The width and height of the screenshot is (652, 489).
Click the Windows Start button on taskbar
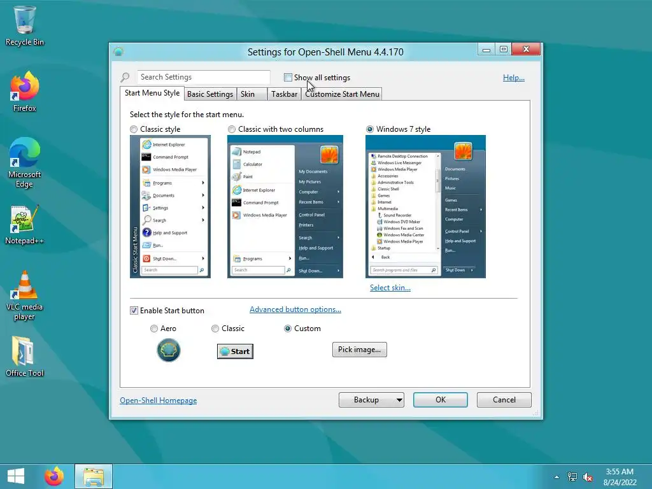[16, 476]
